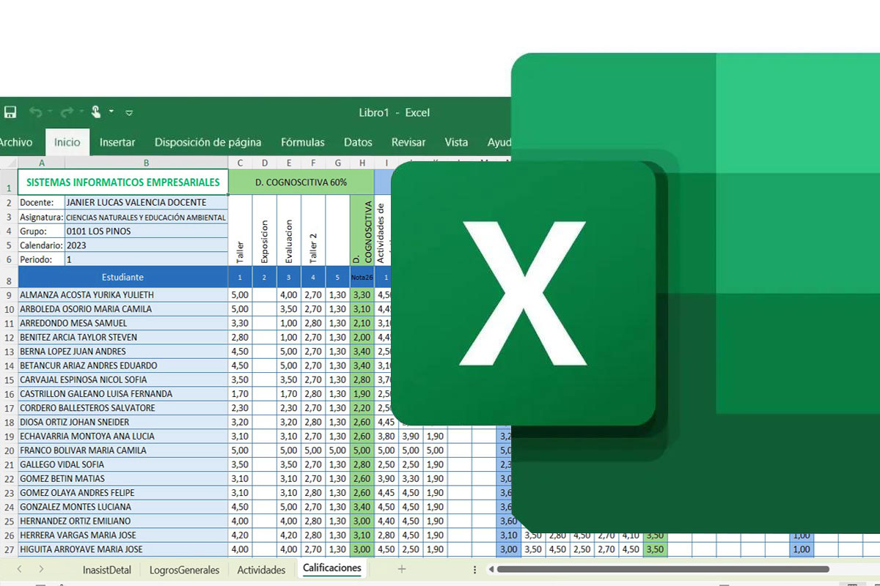880x586 pixels.
Task: Select student CASTRILLON GALEANO LUISA FERNANDA
Action: [123, 393]
